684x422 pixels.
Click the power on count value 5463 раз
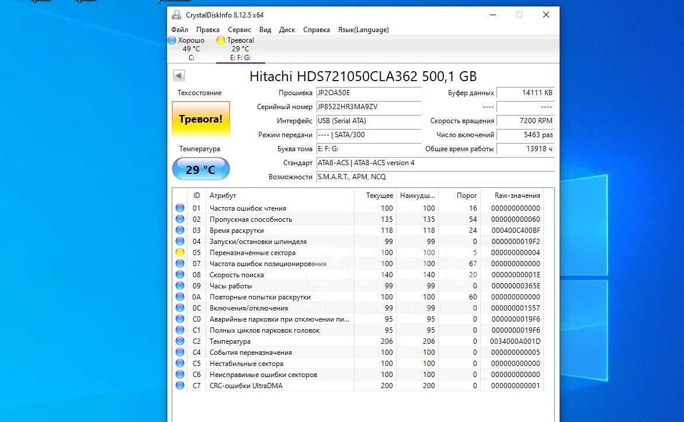(526, 135)
